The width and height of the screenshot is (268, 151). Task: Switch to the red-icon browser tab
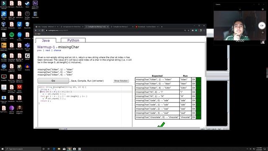pos(147,27)
